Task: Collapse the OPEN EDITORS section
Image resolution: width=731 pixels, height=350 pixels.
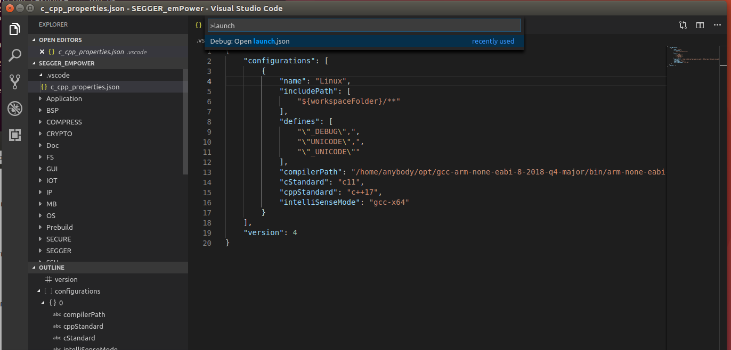Action: pyautogui.click(x=60, y=40)
